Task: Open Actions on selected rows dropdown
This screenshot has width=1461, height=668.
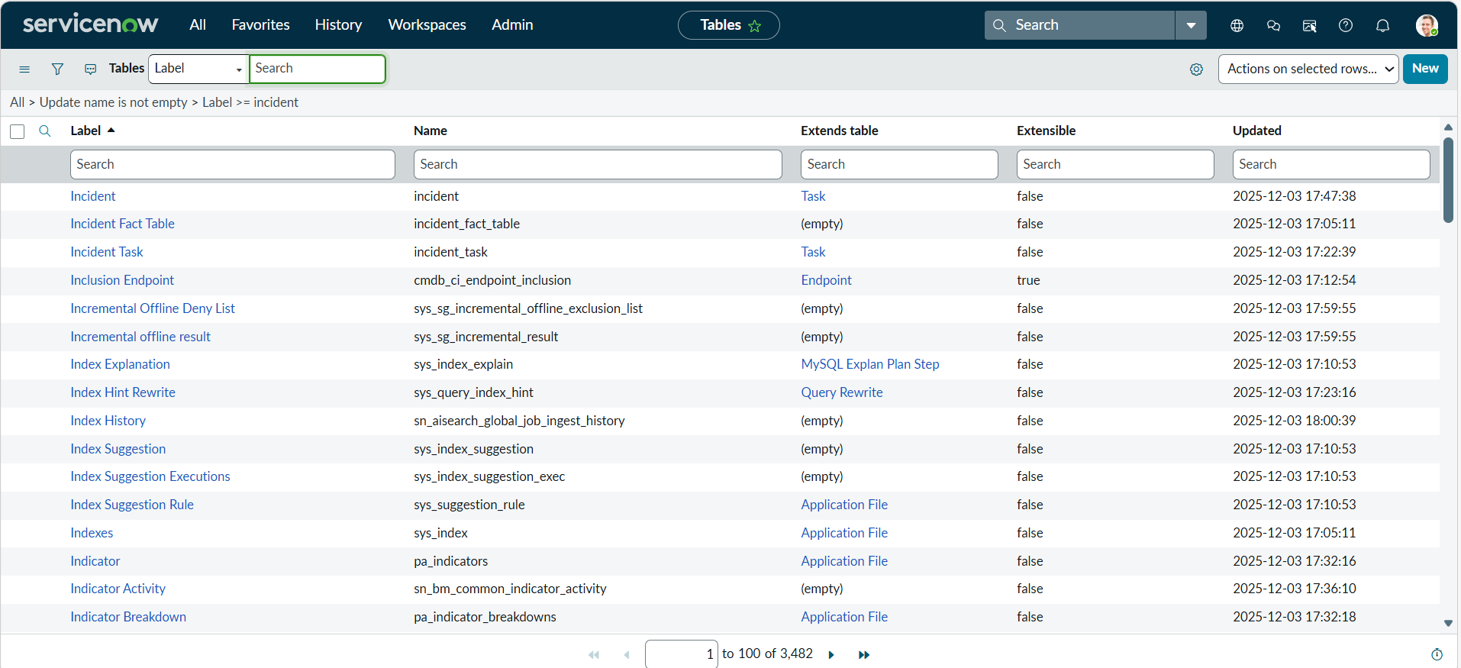Action: pos(1308,69)
